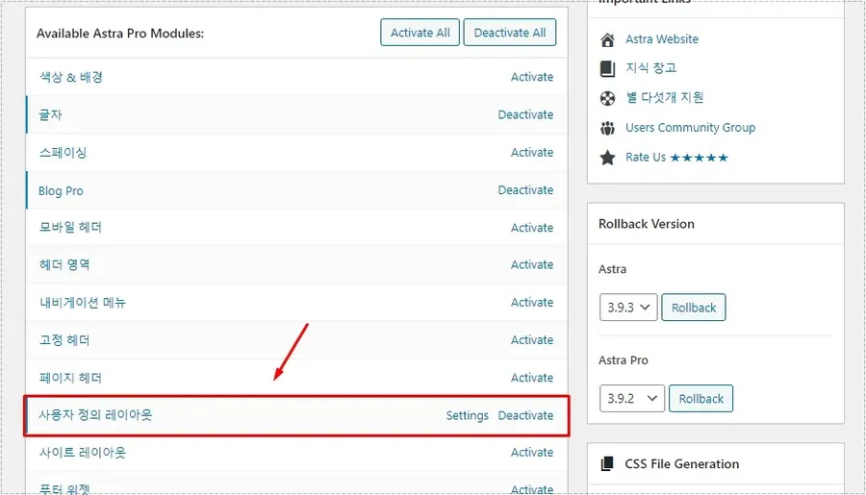This screenshot has width=866, height=495.
Task: Click the book icon beside CSS File Generation
Action: 607,463
